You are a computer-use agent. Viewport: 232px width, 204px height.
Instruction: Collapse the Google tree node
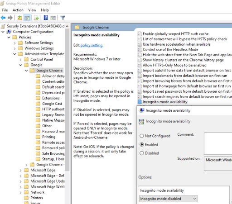20,65
